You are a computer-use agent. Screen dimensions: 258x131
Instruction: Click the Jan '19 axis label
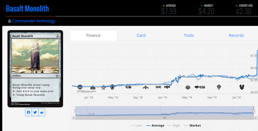click(x=163, y=97)
